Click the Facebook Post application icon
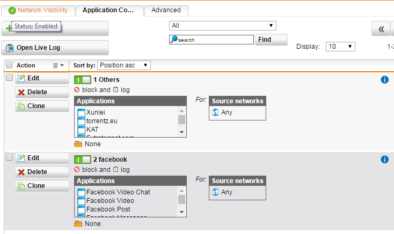This screenshot has width=394, height=234. (81, 209)
